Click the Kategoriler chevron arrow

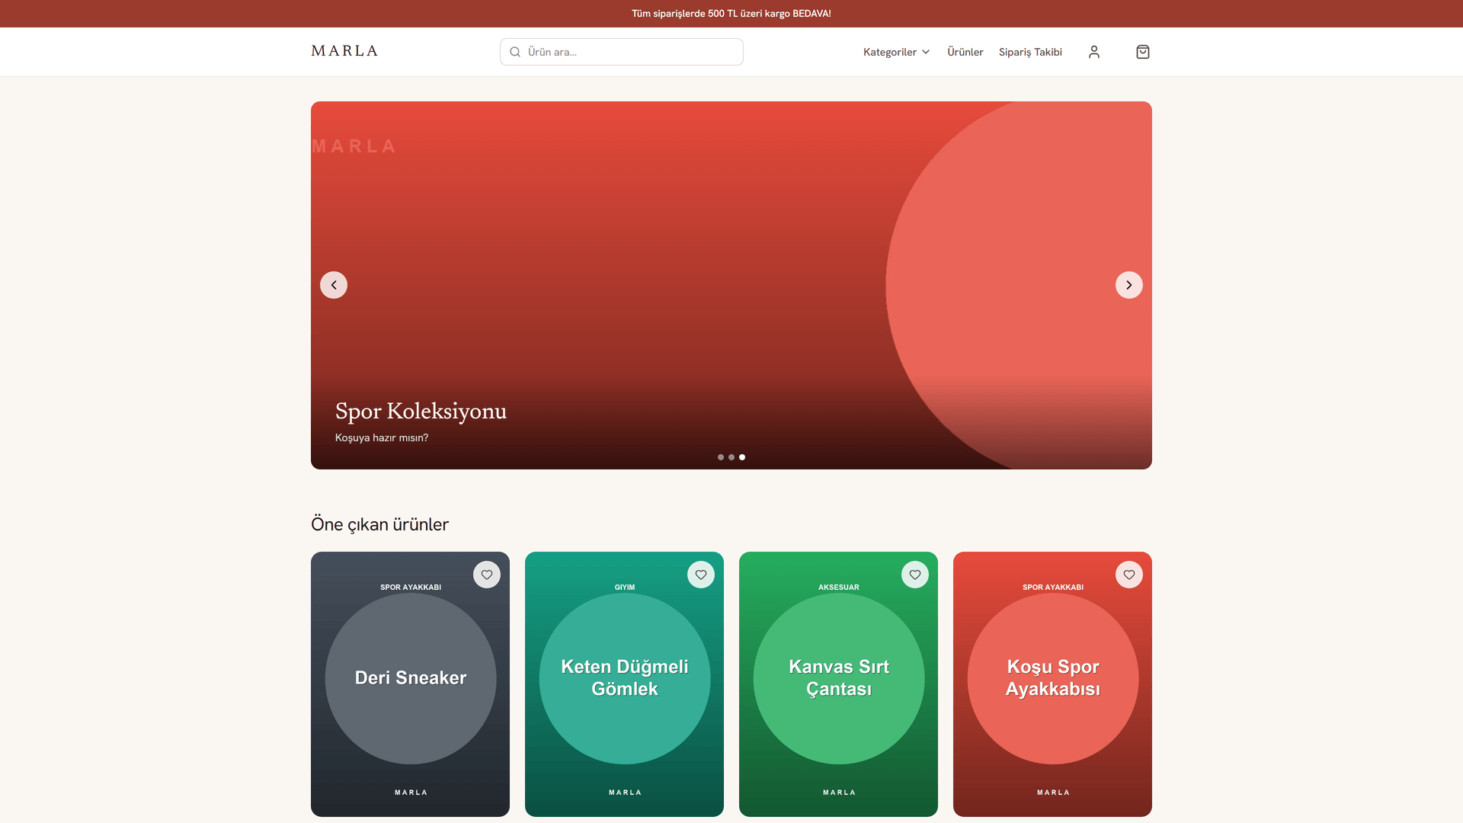(x=926, y=52)
